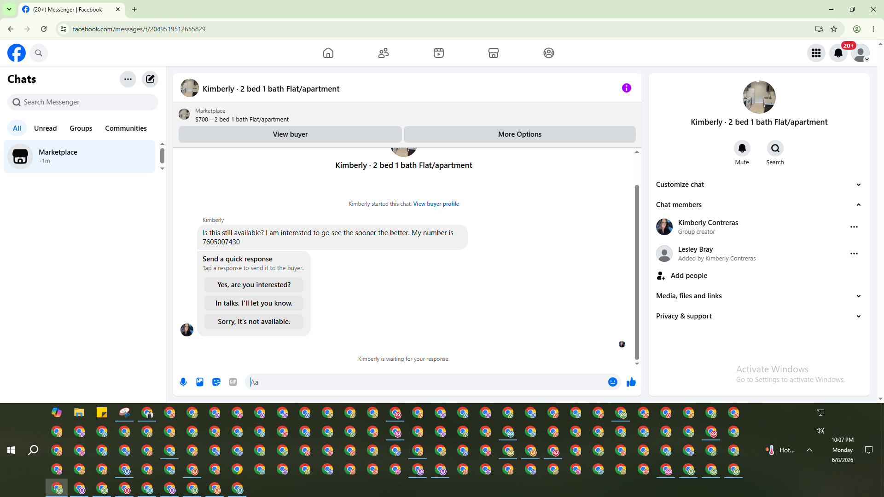Go to the Home feed icon

[x=328, y=53]
